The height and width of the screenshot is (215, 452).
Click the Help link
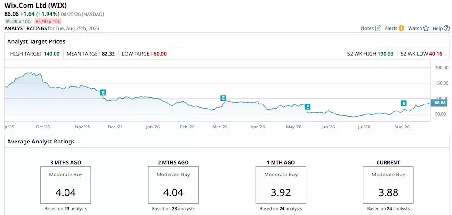click(437, 28)
